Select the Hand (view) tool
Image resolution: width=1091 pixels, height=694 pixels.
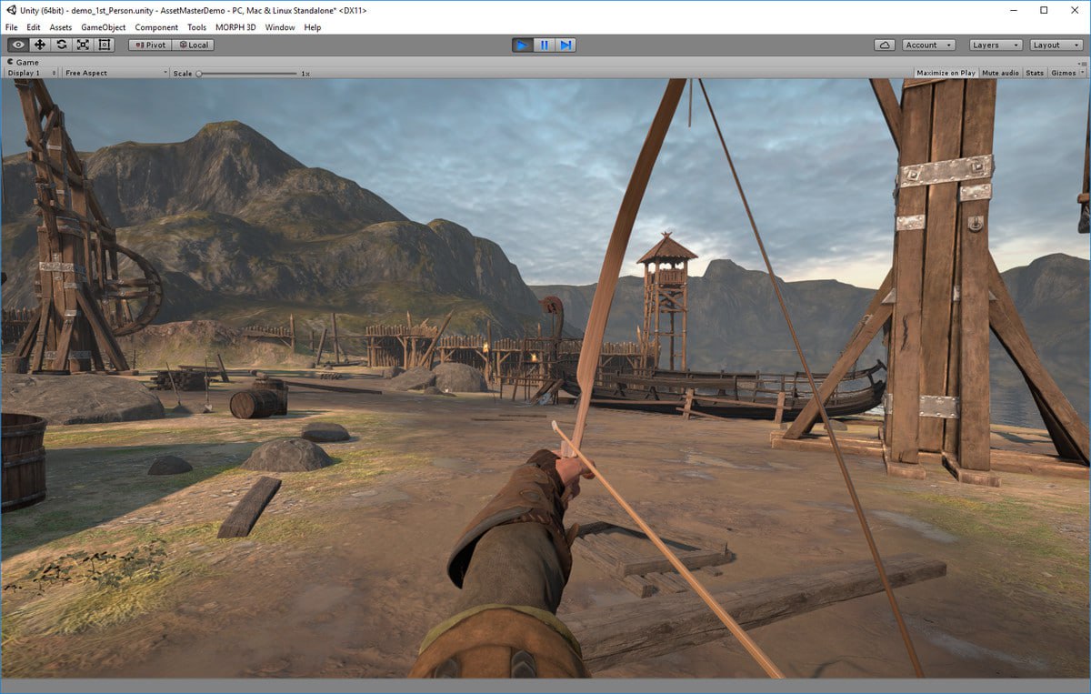pyautogui.click(x=18, y=45)
